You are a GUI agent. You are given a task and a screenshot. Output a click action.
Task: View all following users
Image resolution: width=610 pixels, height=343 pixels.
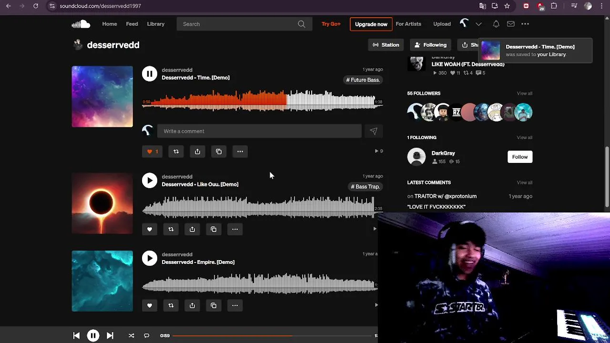point(524,138)
